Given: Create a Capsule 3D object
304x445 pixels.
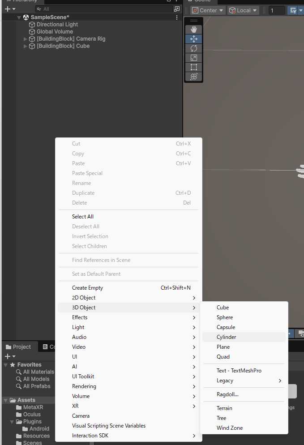Looking at the screenshot, I should (x=244, y=327).
